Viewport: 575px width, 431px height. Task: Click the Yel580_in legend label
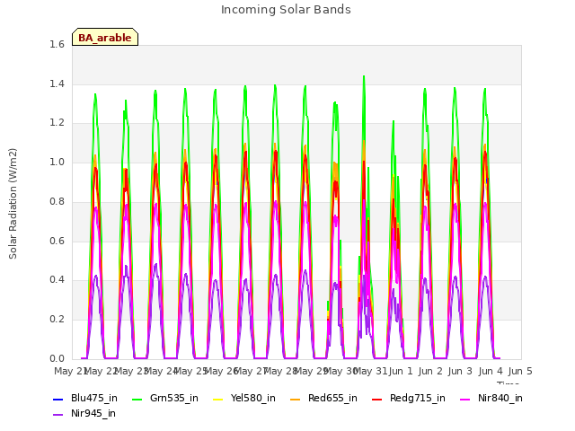252,398
